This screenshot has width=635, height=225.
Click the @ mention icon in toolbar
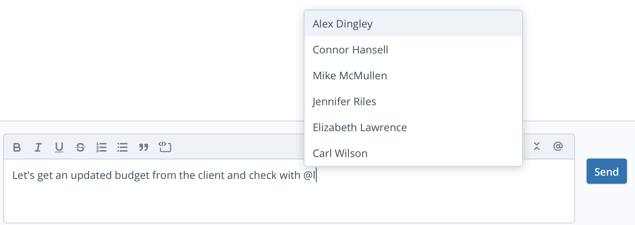click(558, 146)
